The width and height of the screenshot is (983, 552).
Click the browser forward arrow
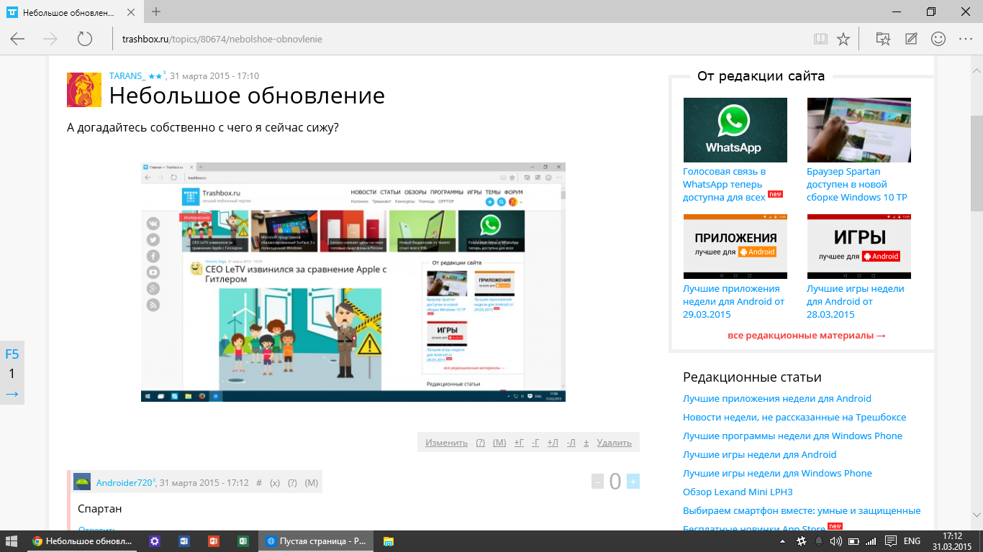50,39
